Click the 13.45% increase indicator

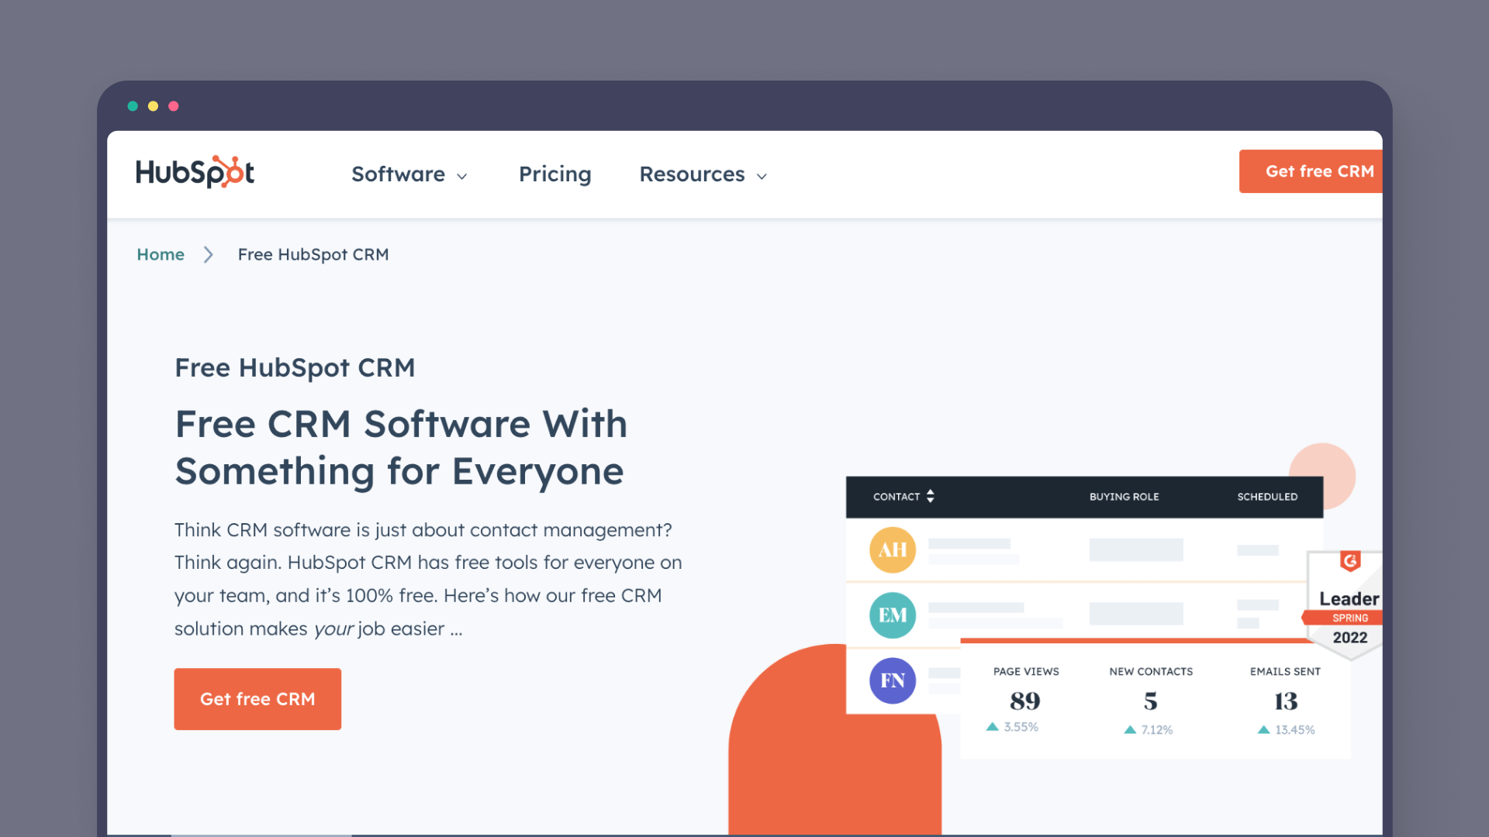pyautogui.click(x=1286, y=730)
